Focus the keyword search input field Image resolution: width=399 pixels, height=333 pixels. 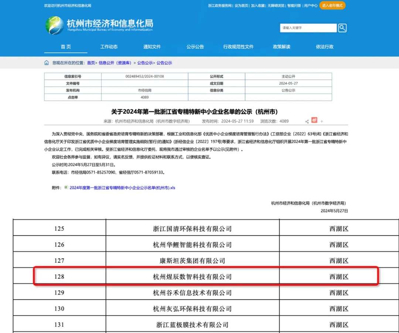[x=308, y=28]
